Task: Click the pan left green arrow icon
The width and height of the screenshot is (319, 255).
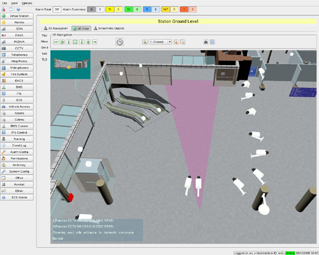Action: coord(56,42)
